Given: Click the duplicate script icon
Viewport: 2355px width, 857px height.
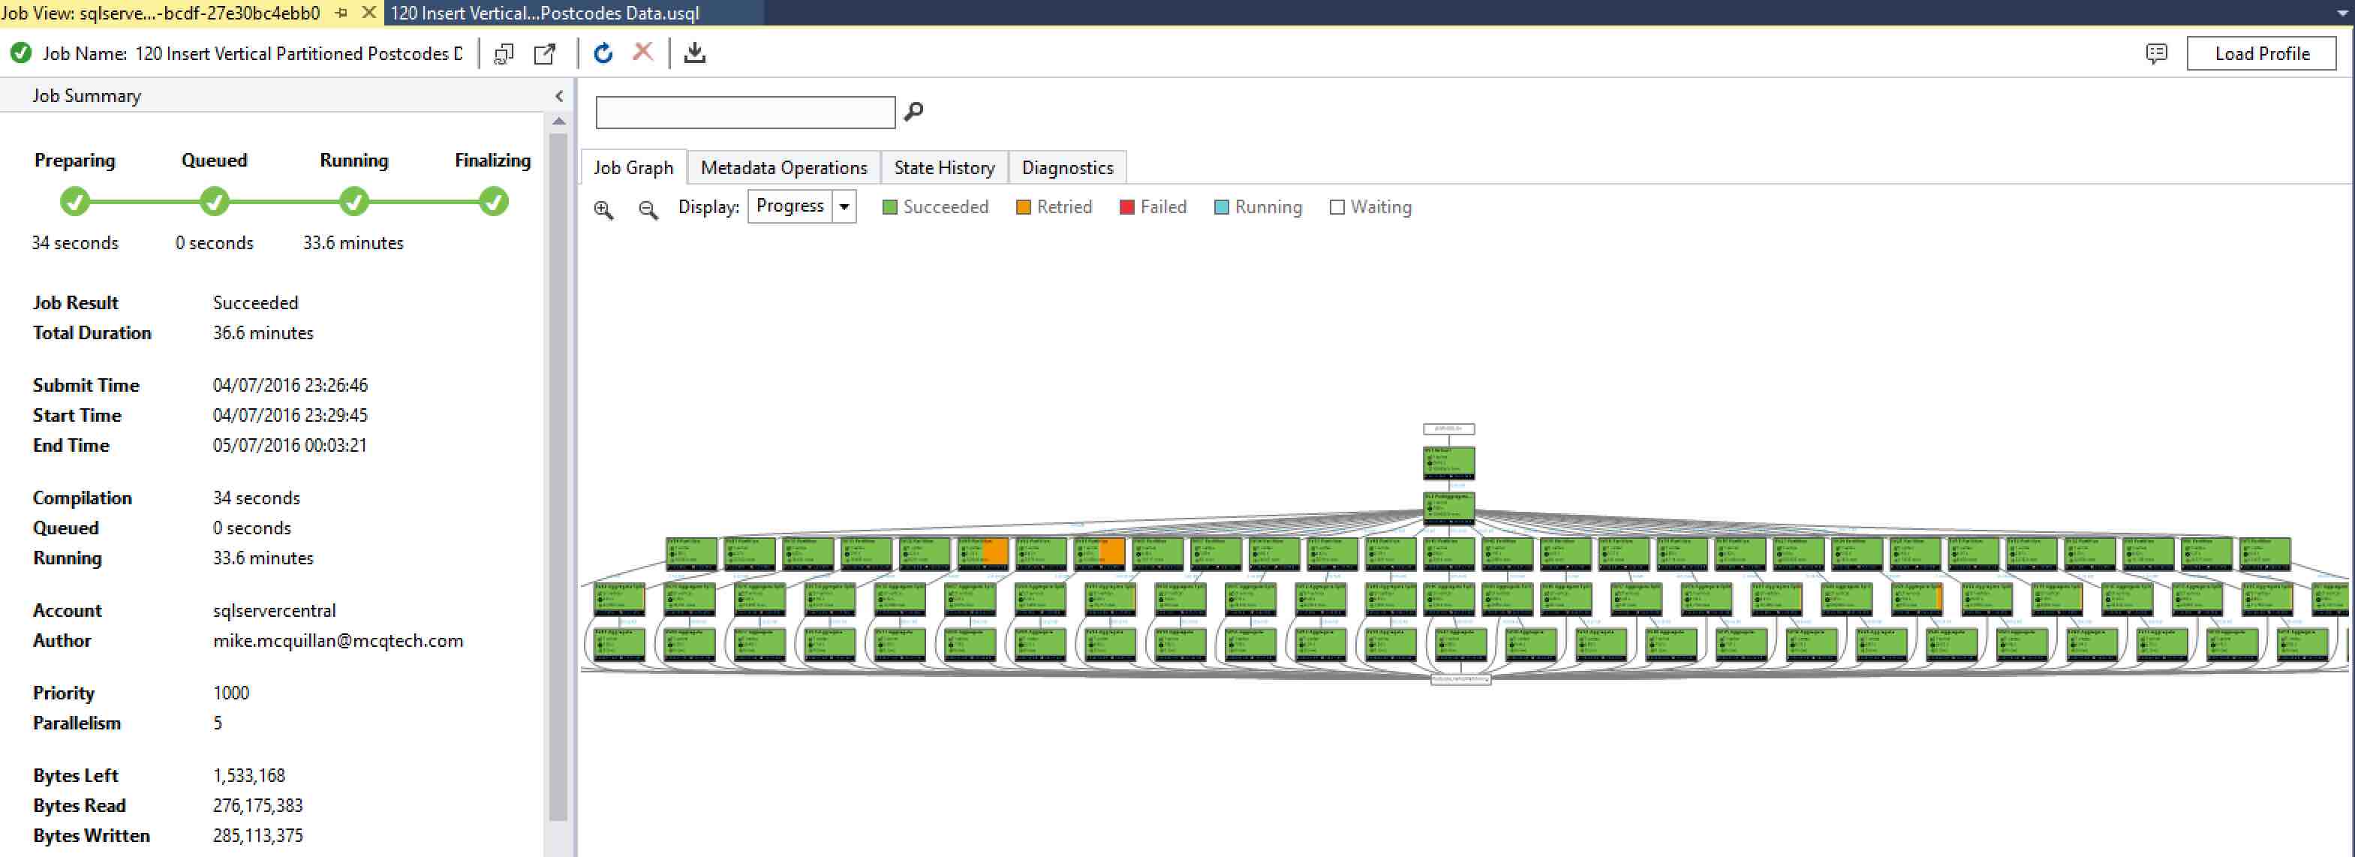Looking at the screenshot, I should [504, 54].
